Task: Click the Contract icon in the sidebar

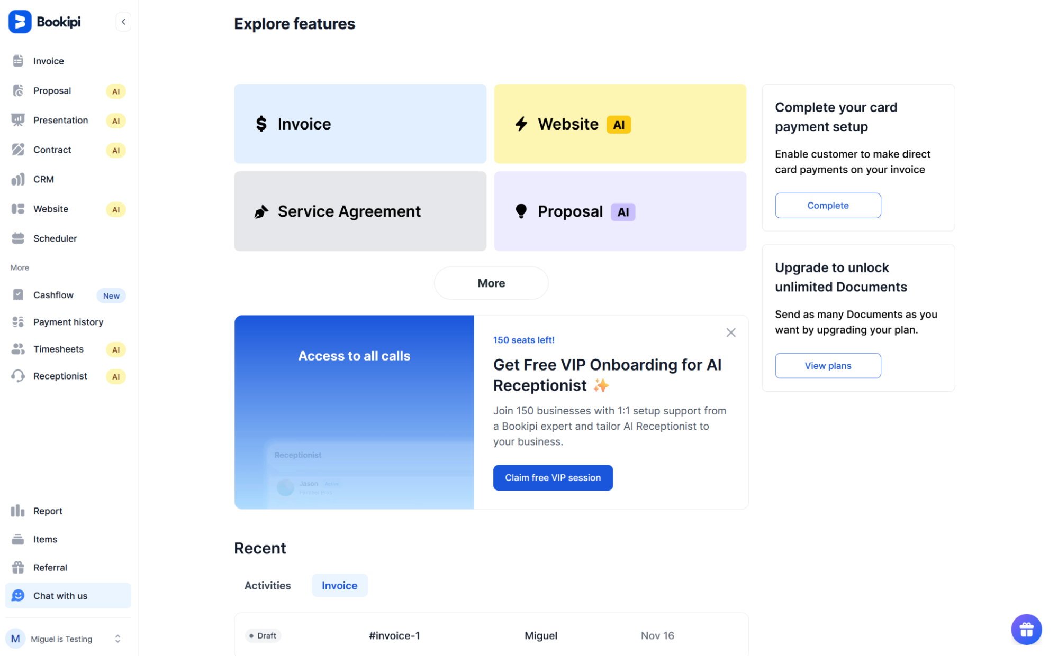Action: pyautogui.click(x=18, y=150)
